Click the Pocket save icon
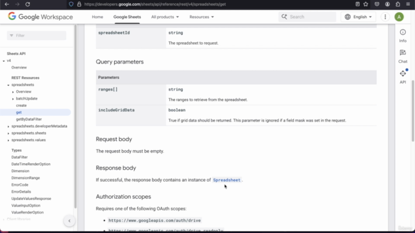The height and width of the screenshot is (233, 415). pyautogui.click(x=377, y=5)
